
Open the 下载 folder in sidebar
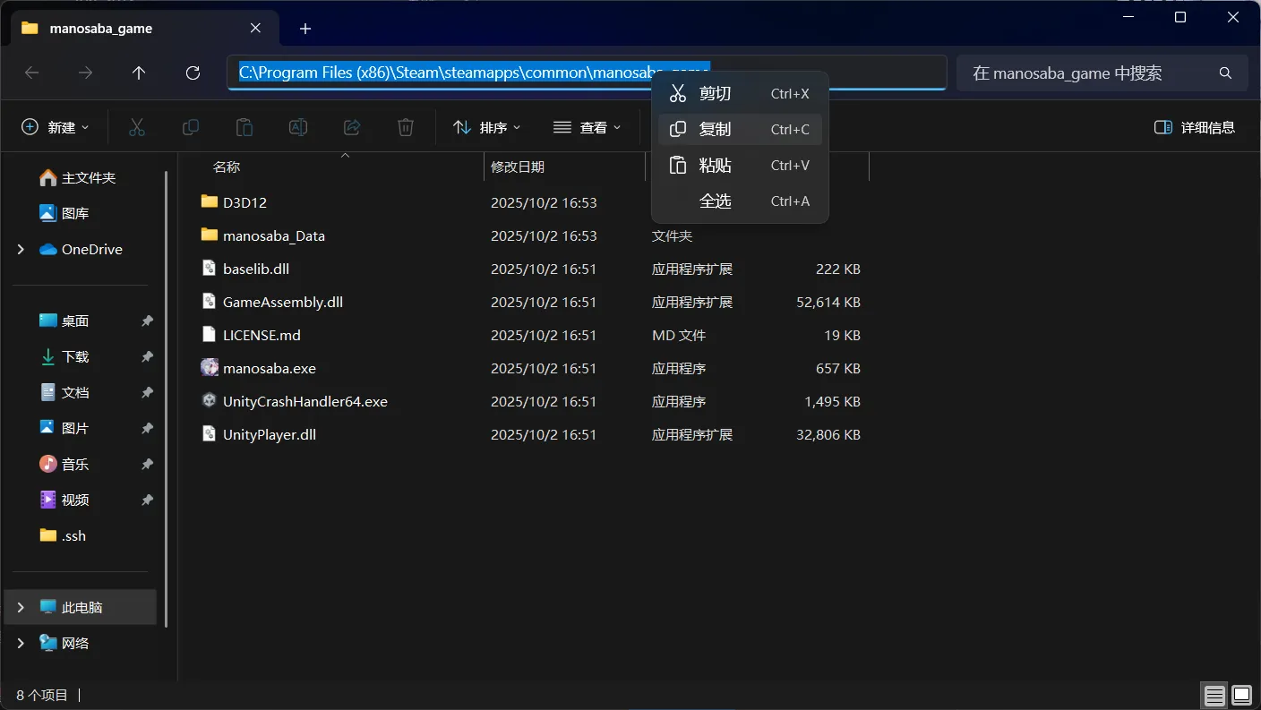[75, 356]
